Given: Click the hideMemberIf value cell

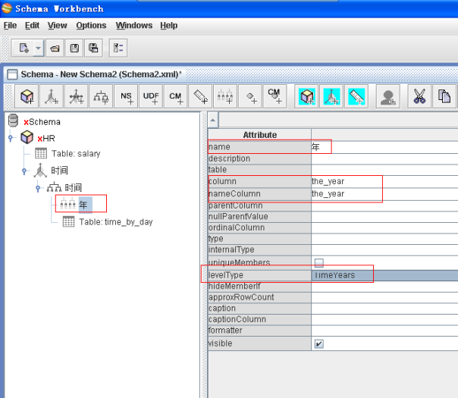Looking at the screenshot, I should (x=384, y=286).
